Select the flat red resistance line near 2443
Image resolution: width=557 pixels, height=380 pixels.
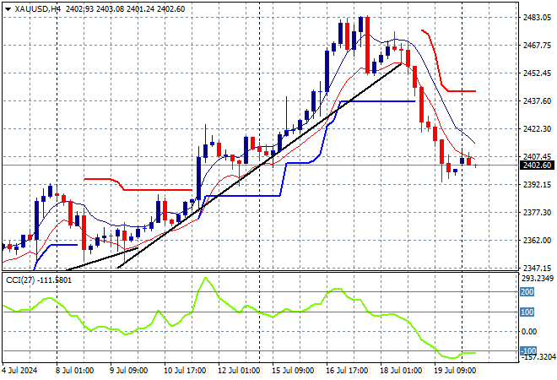(x=462, y=91)
